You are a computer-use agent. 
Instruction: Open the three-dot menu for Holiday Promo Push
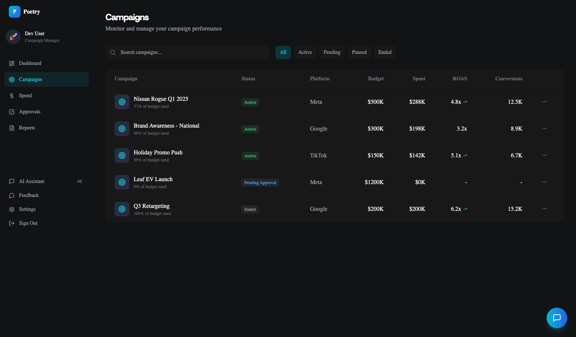pyautogui.click(x=544, y=155)
